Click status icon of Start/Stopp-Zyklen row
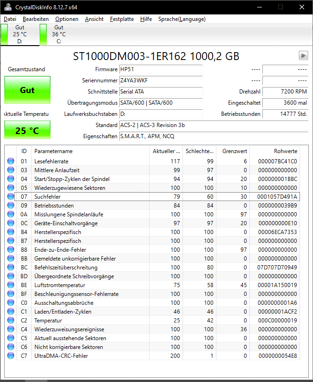313x382 pixels. [11, 179]
